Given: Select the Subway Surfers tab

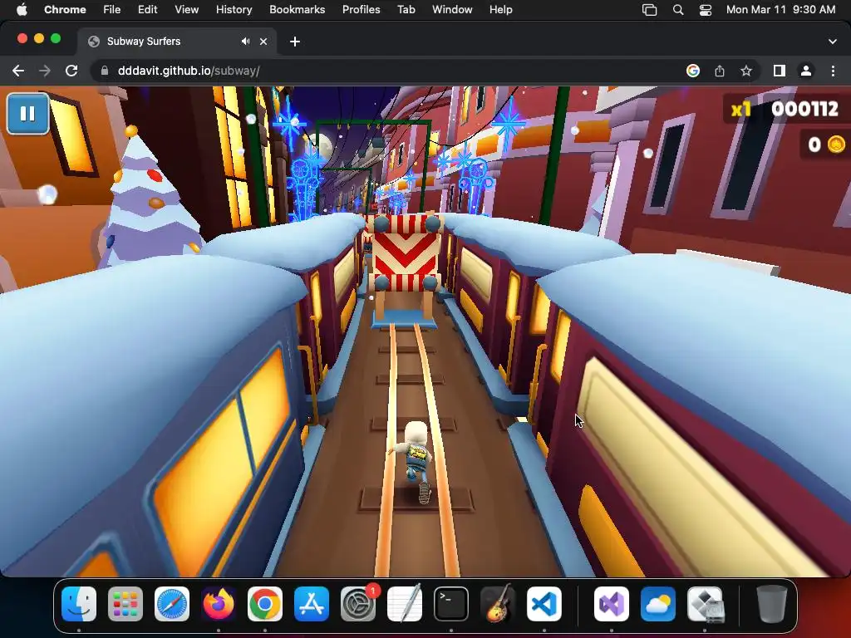Looking at the screenshot, I should 177,42.
